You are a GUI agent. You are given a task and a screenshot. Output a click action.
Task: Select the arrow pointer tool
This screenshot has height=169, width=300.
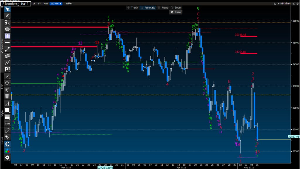coord(7,9)
